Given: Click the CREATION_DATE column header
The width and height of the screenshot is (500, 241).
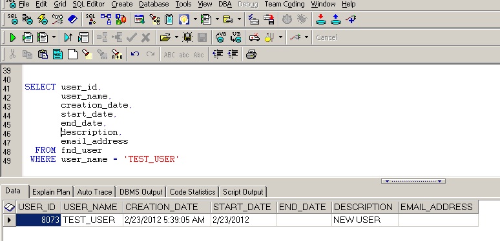Looking at the screenshot, I should (x=167, y=207).
